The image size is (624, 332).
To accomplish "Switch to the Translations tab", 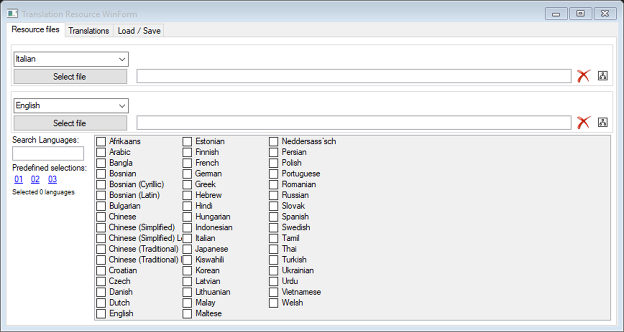I will tap(88, 31).
